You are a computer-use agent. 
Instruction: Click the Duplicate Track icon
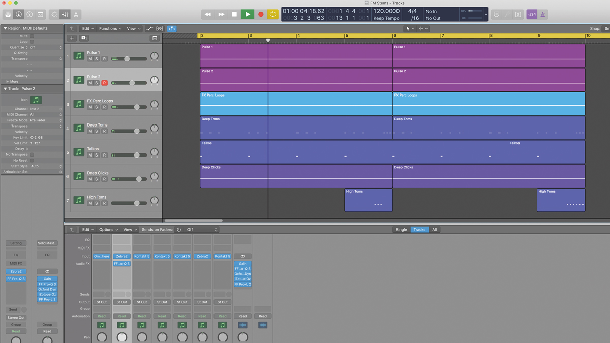click(84, 38)
